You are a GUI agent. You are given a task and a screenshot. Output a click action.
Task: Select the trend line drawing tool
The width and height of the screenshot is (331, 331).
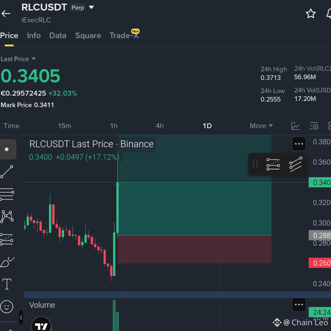click(x=7, y=172)
